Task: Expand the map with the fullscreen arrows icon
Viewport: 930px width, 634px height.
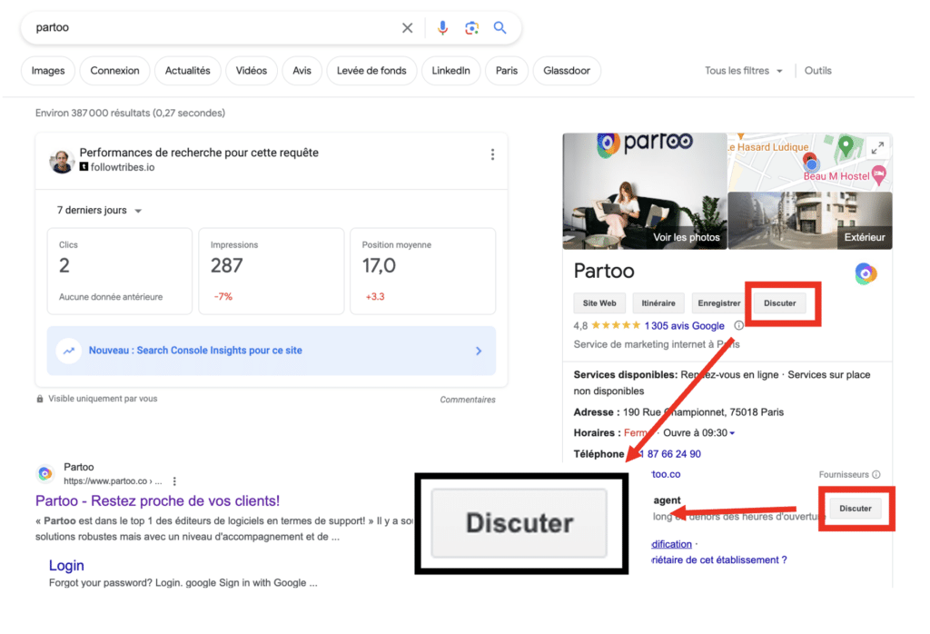Action: [877, 148]
